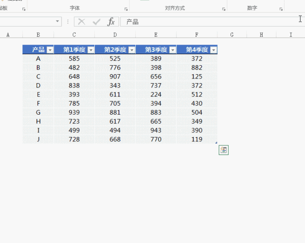Select cell with value 656
The width and height of the screenshot is (305, 243).
[156, 77]
